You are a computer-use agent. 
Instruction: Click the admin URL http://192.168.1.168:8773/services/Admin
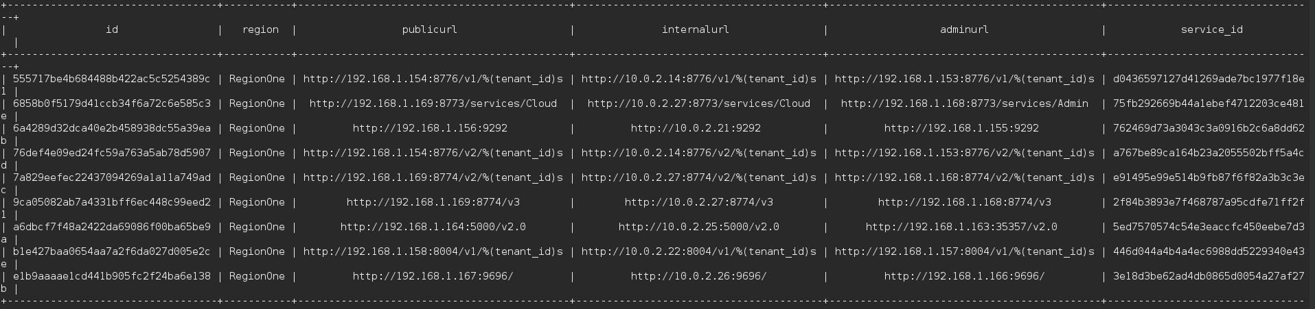[x=964, y=103]
